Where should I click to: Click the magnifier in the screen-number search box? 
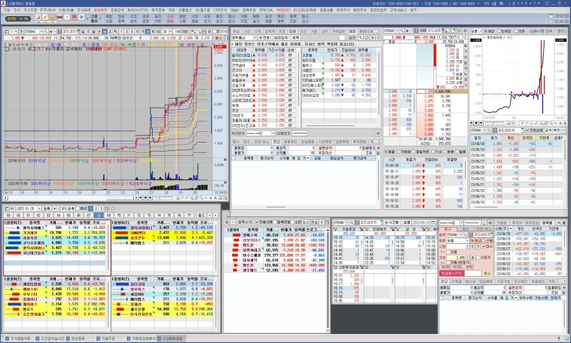(x=26, y=18)
